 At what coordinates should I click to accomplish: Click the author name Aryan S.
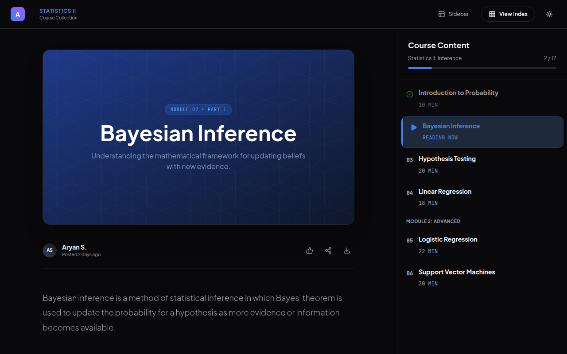(74, 247)
